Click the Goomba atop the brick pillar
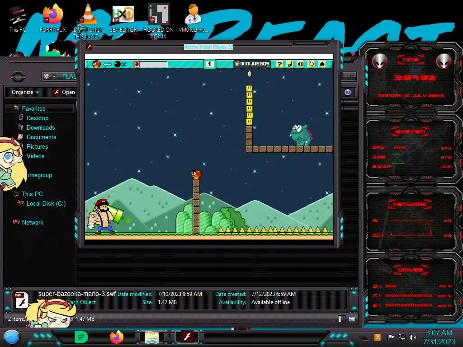463x347 pixels. click(196, 174)
